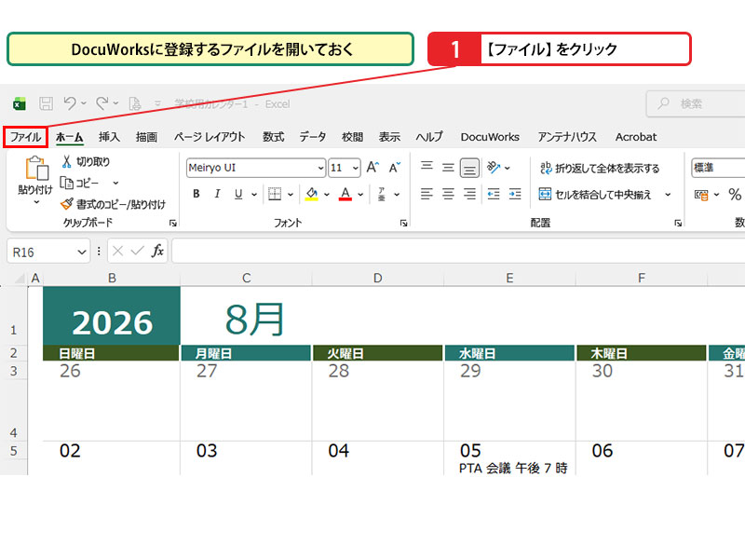745x559 pixels.
Task: Open the 表示 tab
Action: click(x=389, y=137)
